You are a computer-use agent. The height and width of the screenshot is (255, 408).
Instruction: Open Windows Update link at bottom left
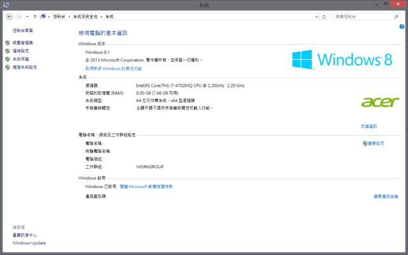coord(29,243)
